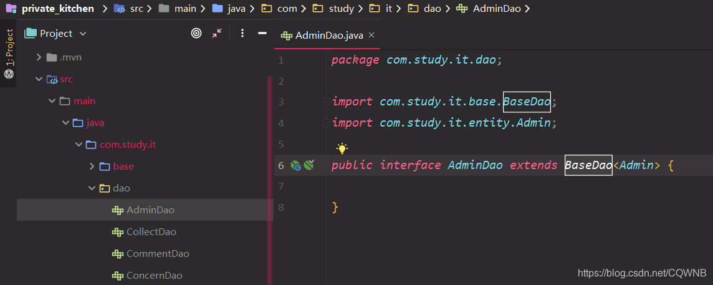
Task: Click it in the breadcrumb bar
Action: pos(389,9)
